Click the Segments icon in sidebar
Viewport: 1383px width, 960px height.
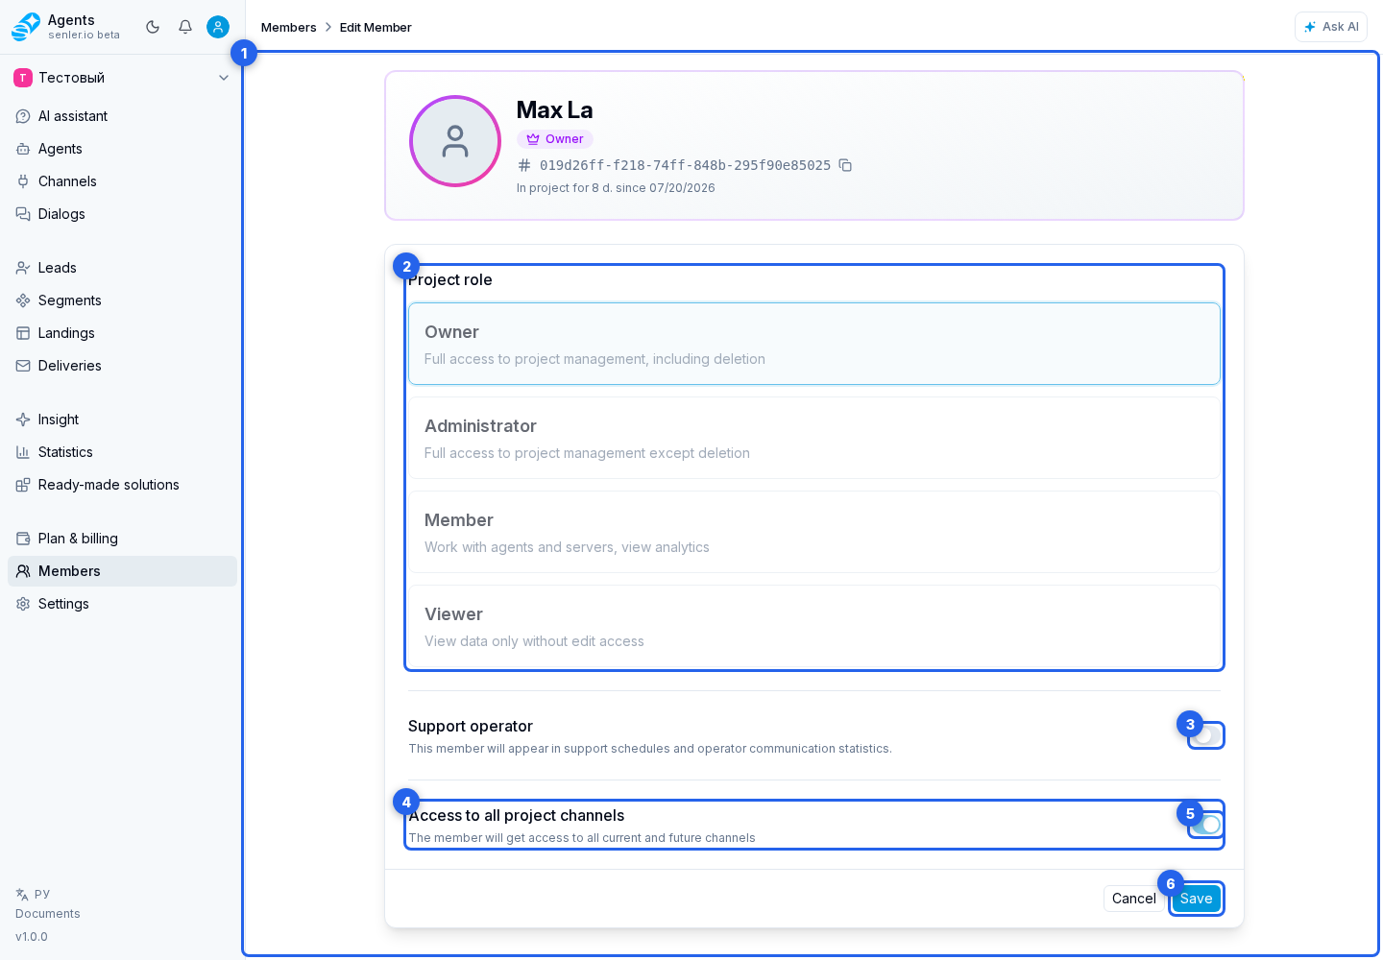[23, 300]
